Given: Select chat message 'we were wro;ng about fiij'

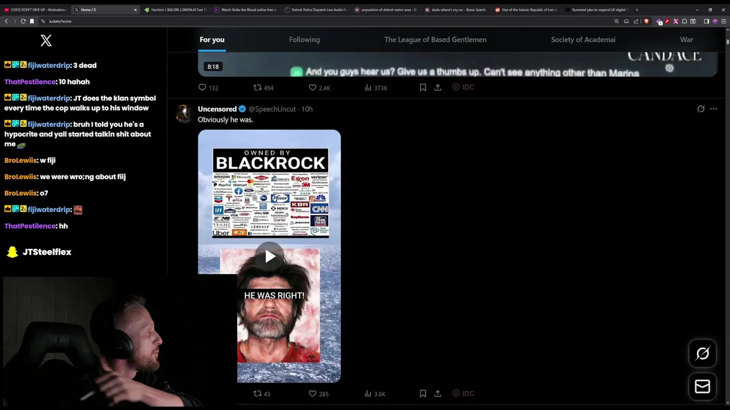Looking at the screenshot, I should [x=83, y=177].
